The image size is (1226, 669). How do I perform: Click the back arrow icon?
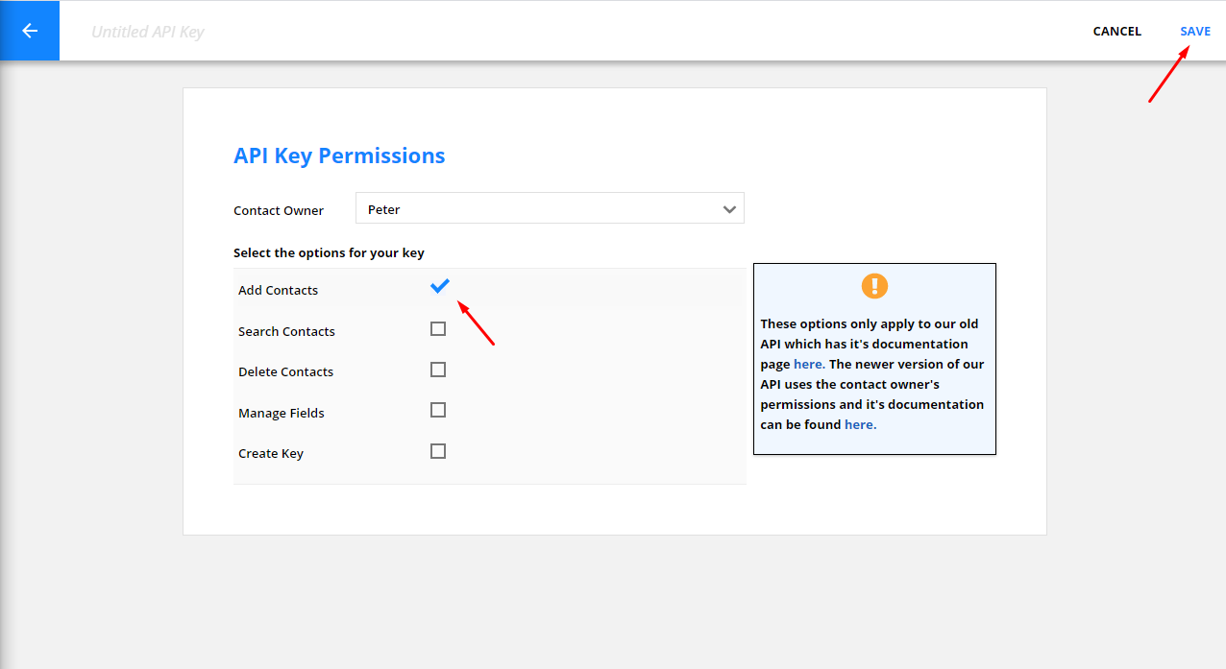pos(30,31)
